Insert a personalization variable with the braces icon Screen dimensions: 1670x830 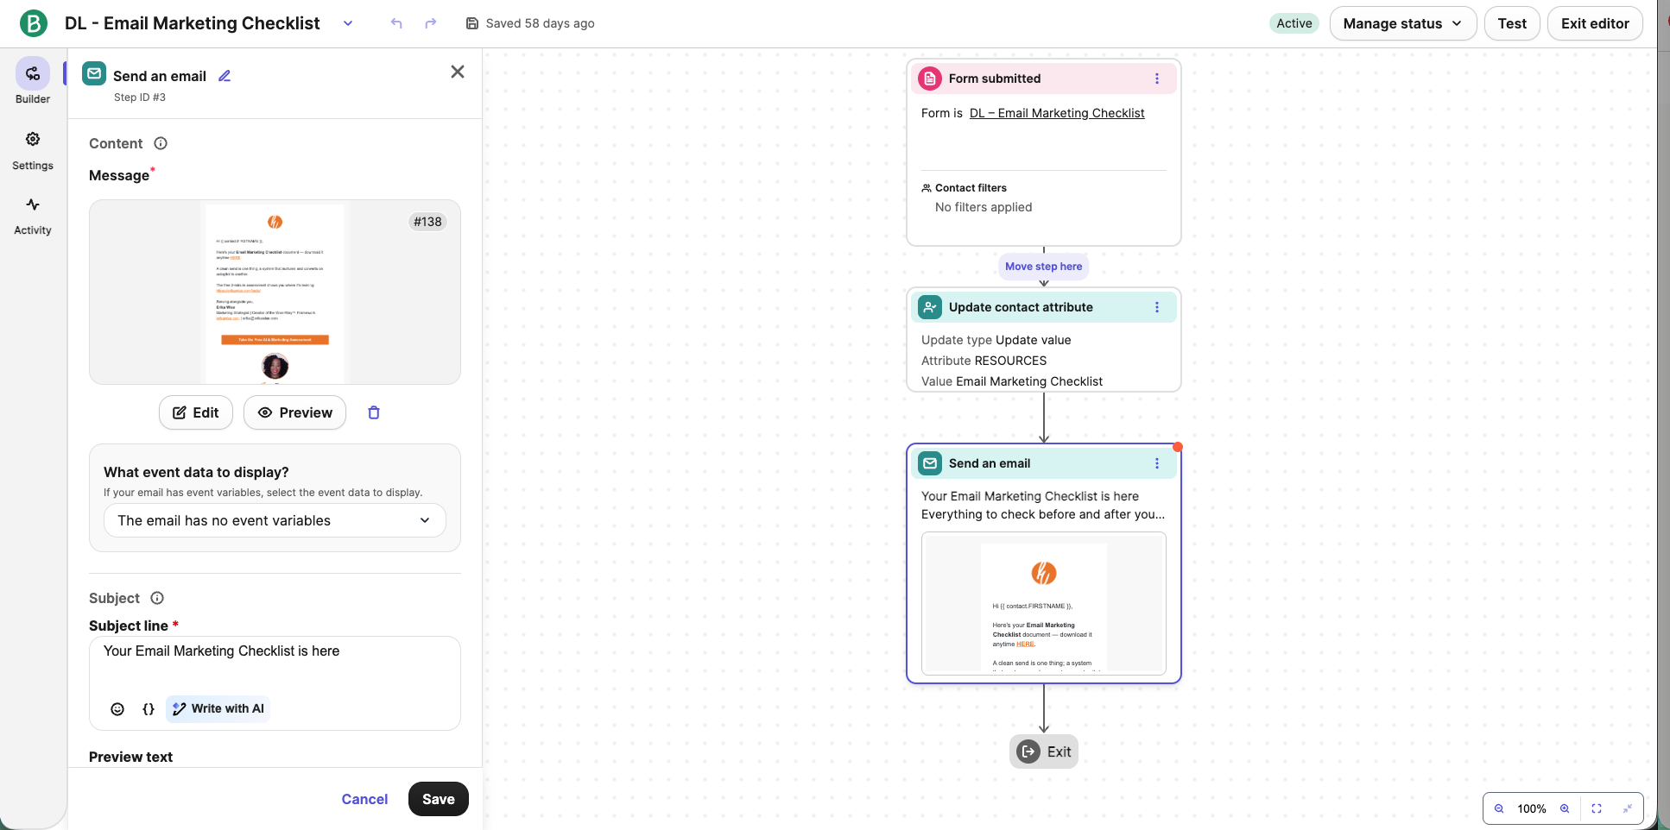pos(149,709)
